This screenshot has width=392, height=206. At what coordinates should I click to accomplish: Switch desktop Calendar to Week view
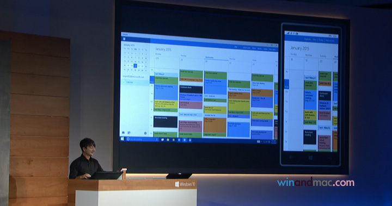point(254,48)
